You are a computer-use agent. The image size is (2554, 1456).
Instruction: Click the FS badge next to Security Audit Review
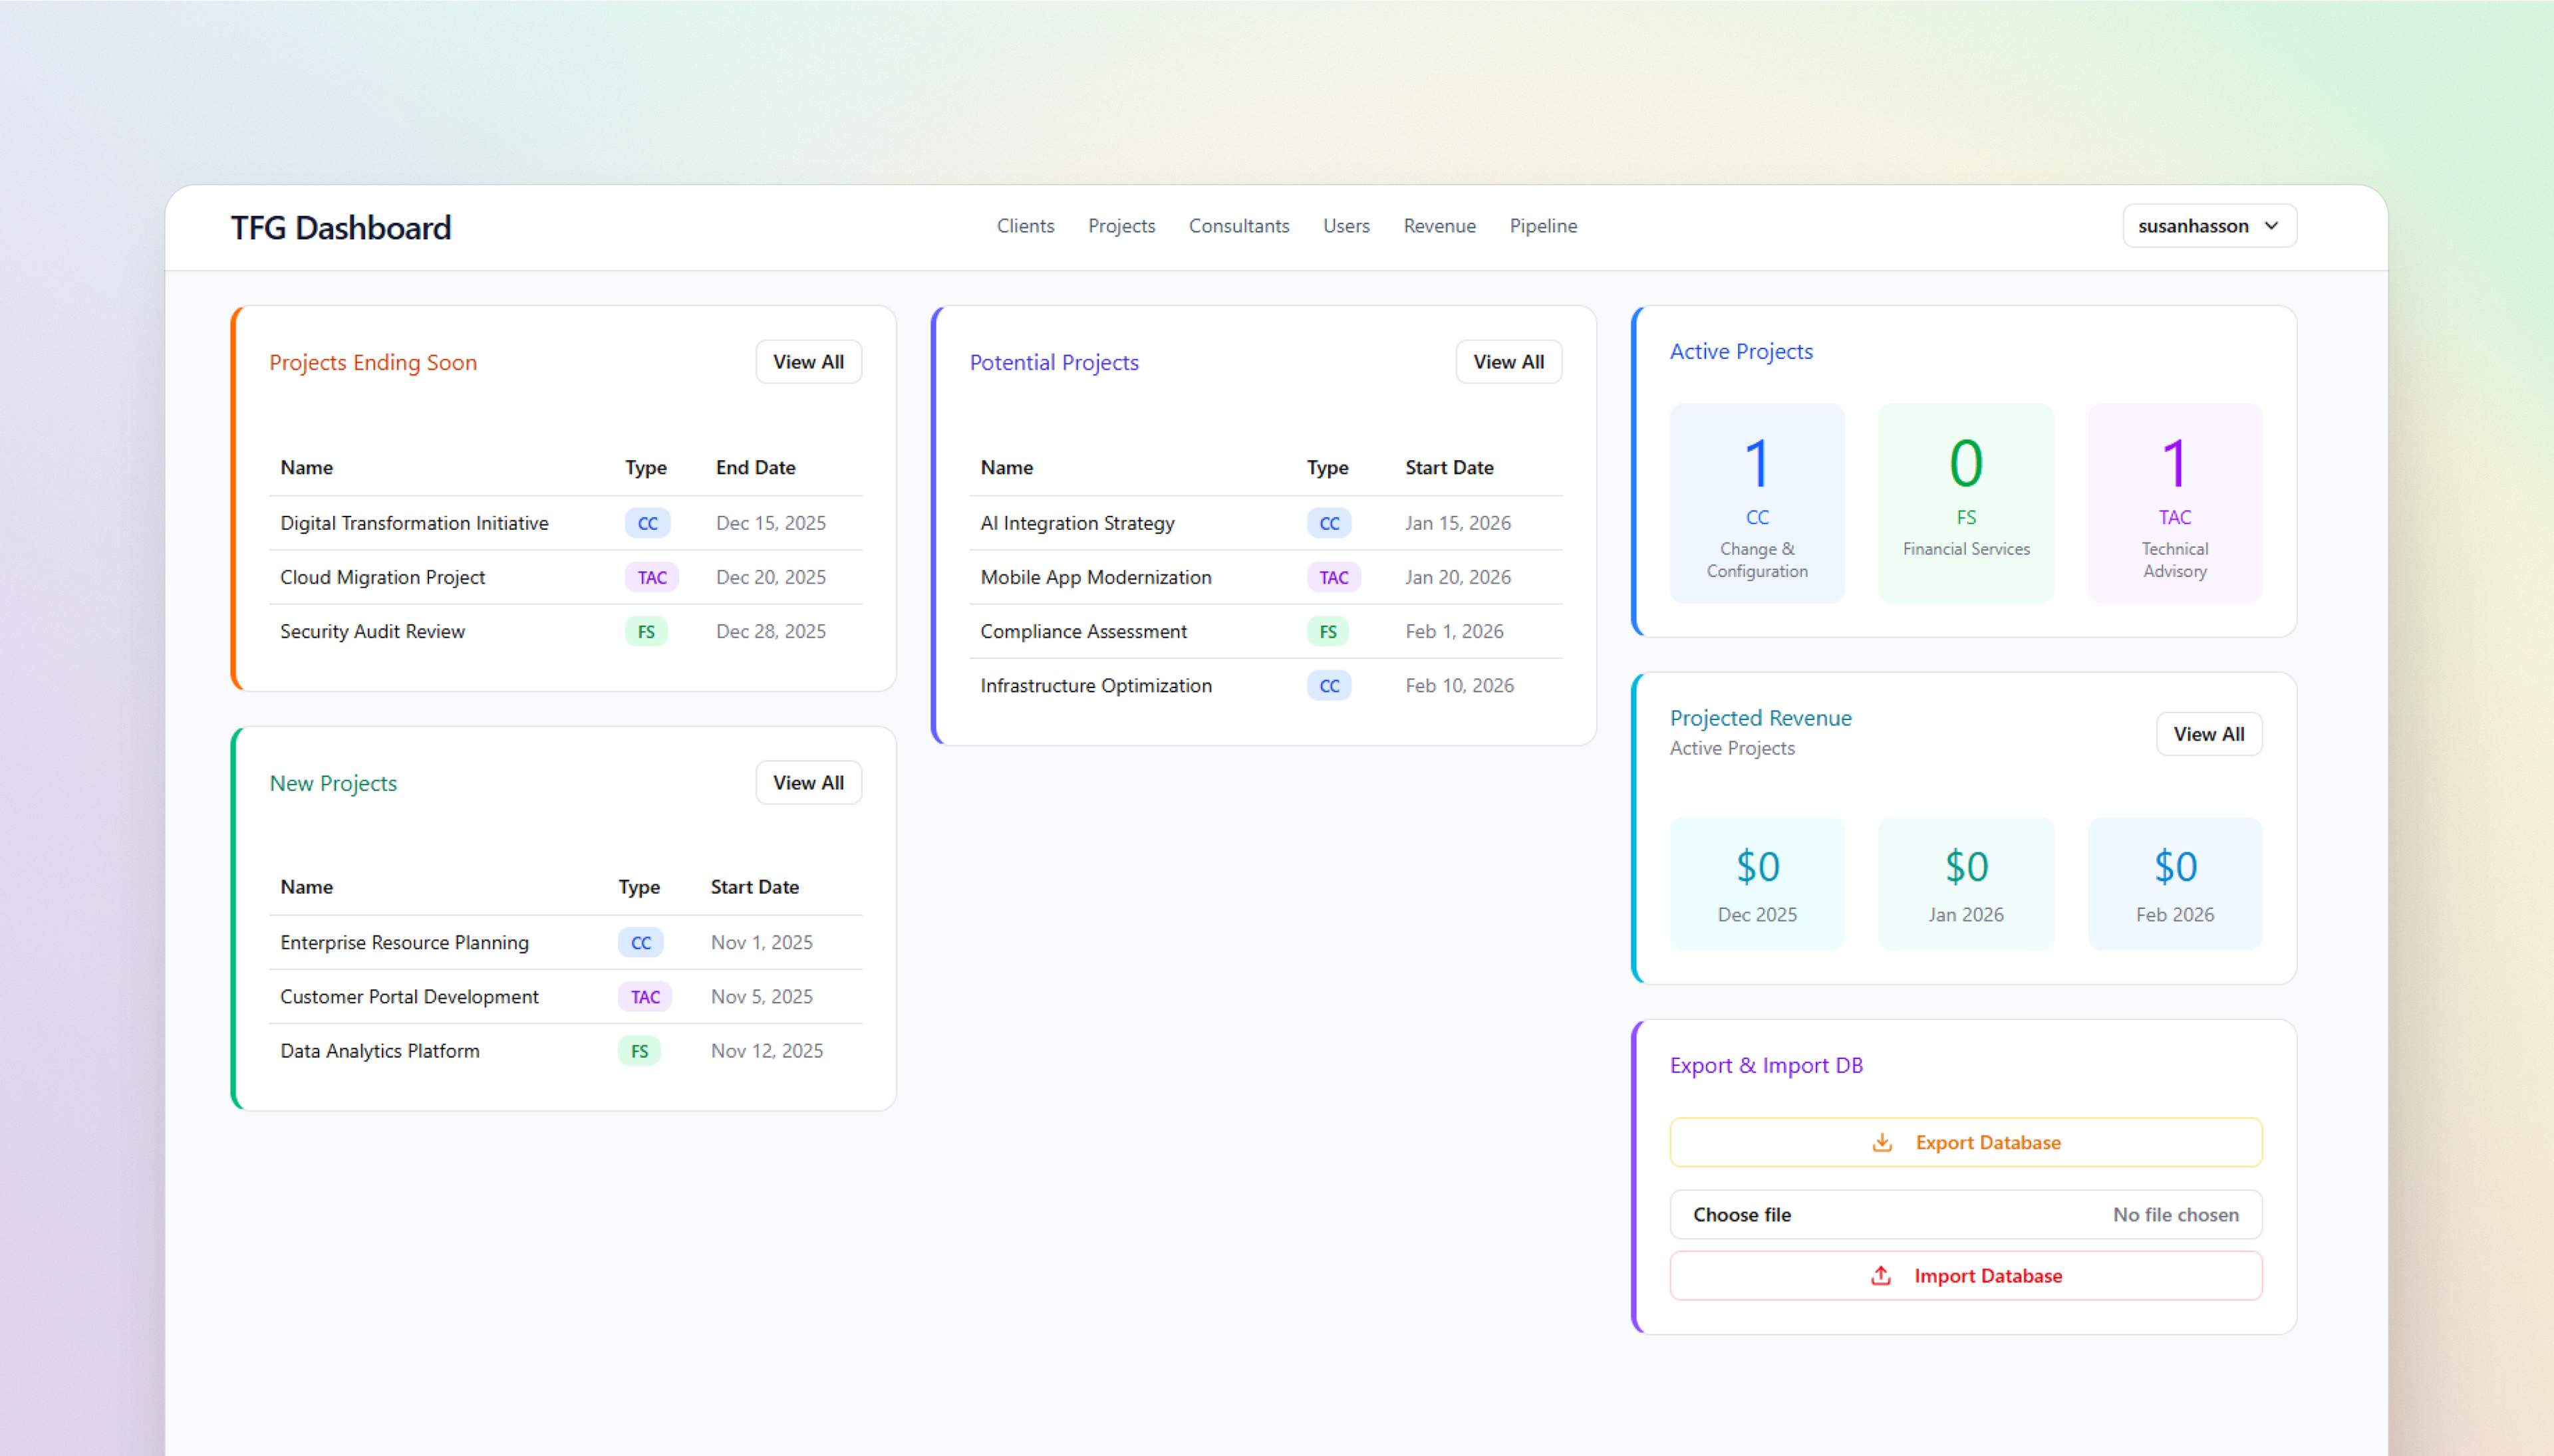(x=645, y=631)
